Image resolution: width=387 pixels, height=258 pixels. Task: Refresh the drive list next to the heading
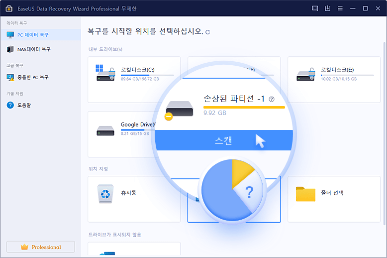(208, 32)
